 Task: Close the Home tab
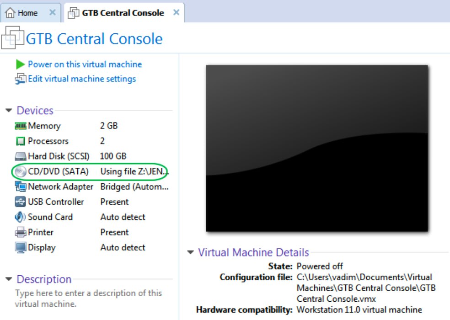[52, 12]
